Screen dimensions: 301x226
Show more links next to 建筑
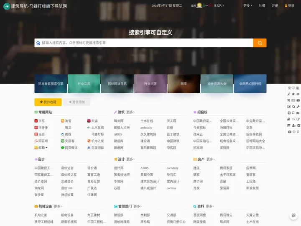tap(130, 112)
